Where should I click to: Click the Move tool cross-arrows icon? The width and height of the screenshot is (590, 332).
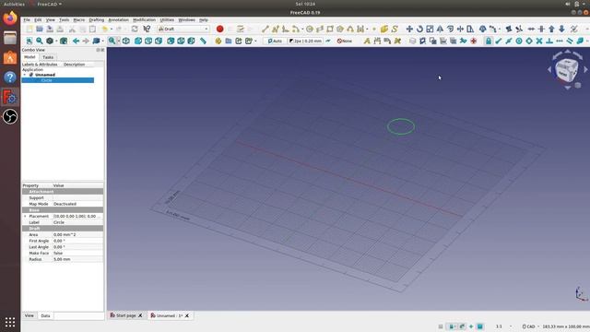409,29
